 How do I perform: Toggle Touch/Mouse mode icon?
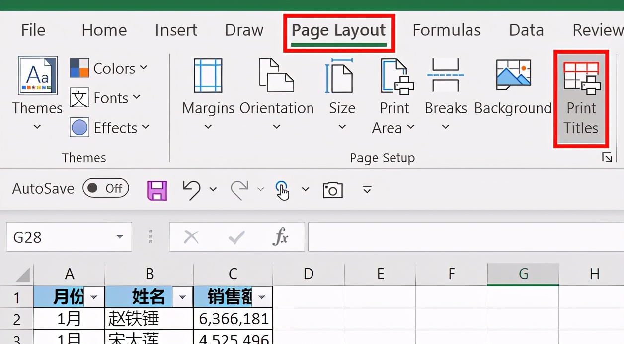(x=282, y=190)
